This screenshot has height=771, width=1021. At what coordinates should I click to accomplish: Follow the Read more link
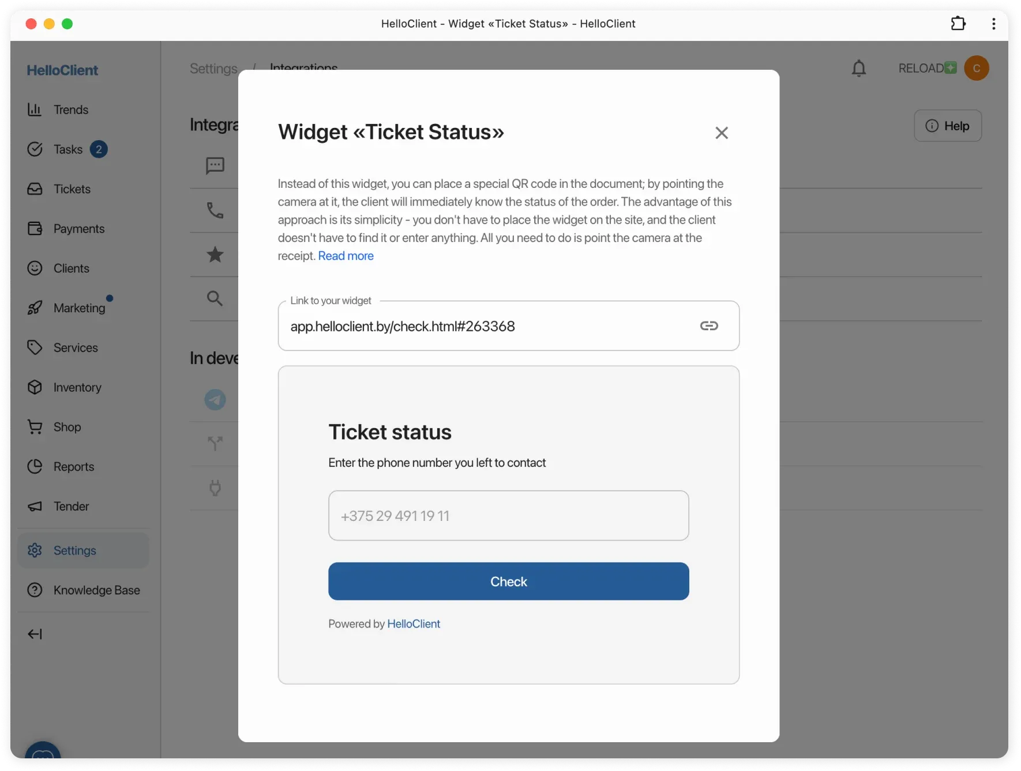coord(346,256)
